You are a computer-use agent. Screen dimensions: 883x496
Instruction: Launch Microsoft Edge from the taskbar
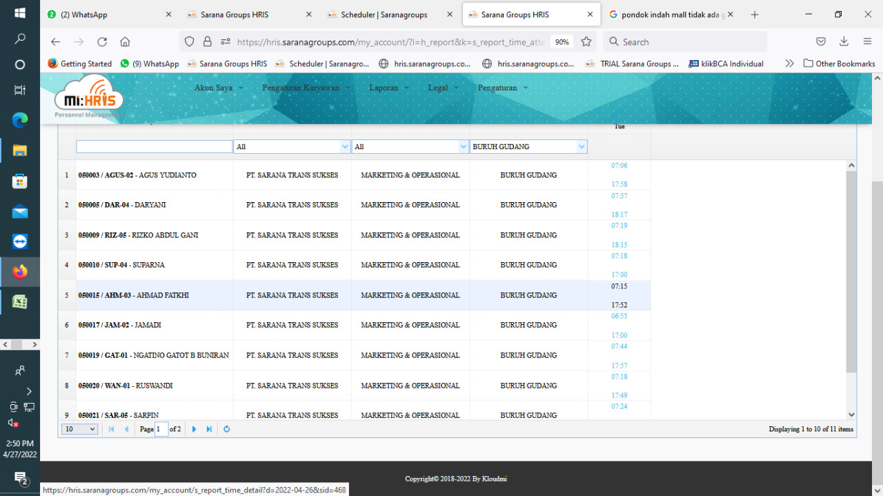point(20,120)
